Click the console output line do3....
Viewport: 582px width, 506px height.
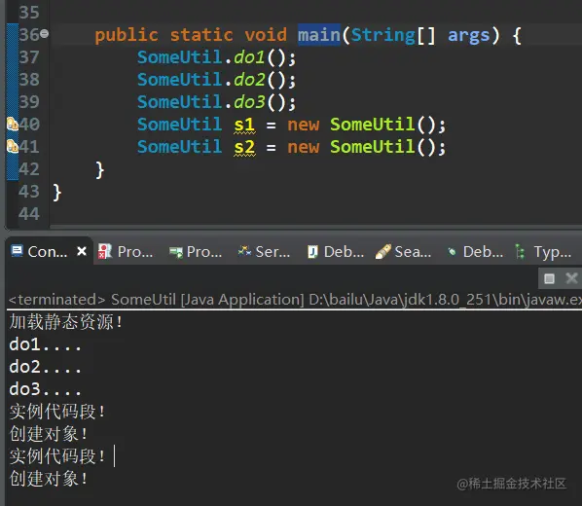click(x=45, y=389)
